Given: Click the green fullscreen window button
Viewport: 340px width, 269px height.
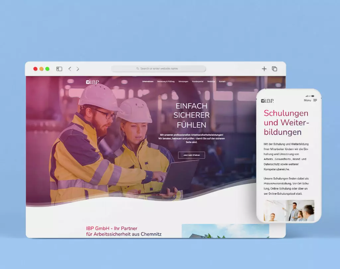Looking at the screenshot, I should coord(47,69).
